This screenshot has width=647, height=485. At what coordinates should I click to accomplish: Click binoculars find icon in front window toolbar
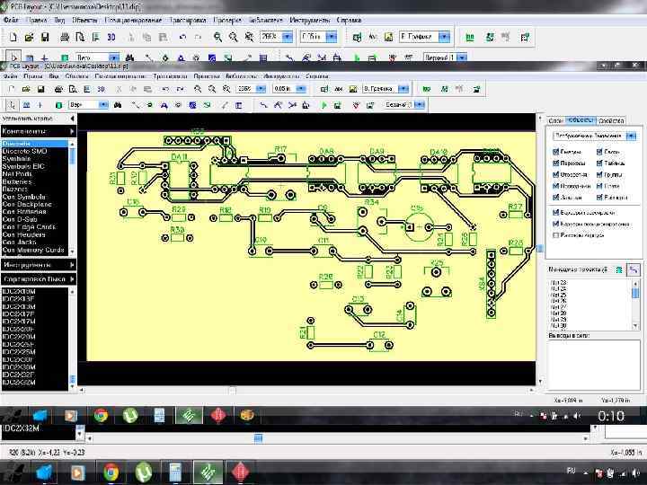pos(118,105)
